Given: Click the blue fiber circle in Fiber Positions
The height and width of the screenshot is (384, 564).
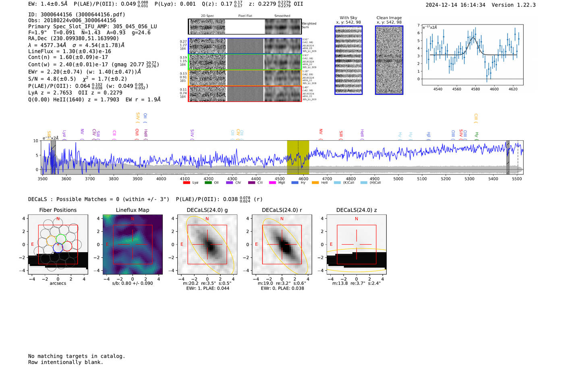Looking at the screenshot, I should pos(58,248).
